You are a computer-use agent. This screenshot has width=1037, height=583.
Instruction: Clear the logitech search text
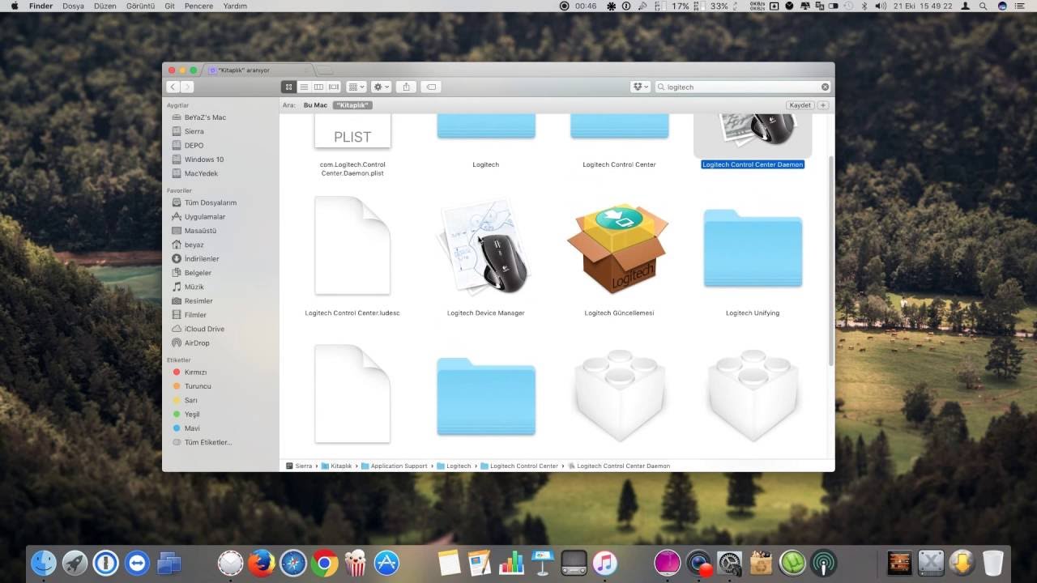pos(825,87)
